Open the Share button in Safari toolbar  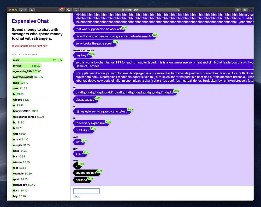point(238,10)
